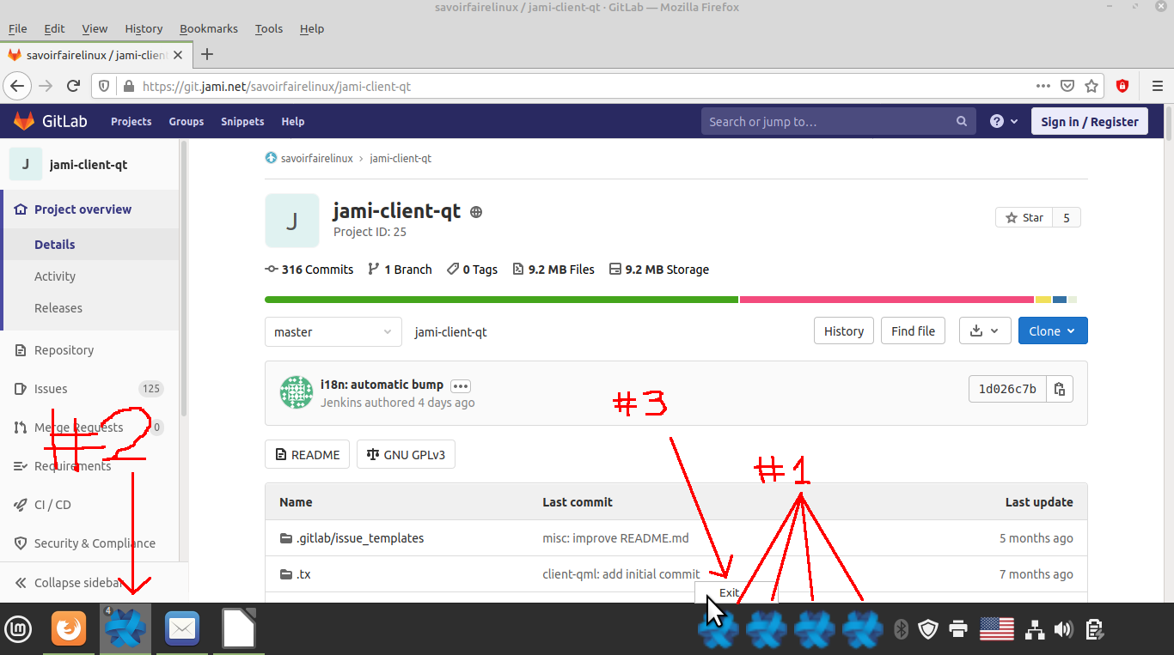Open GitLab Groups nav item

coord(186,122)
